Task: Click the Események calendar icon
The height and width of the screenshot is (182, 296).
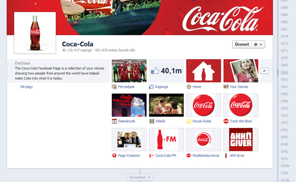Action: 114,121
